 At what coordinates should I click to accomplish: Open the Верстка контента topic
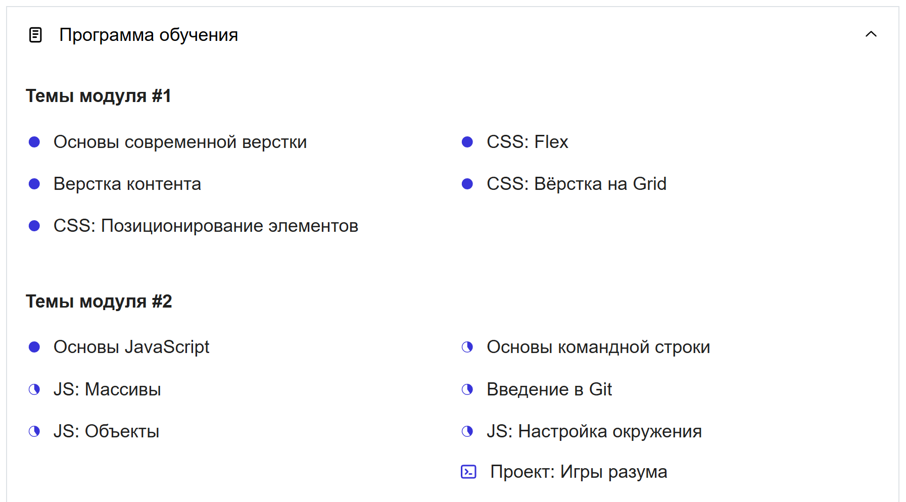tap(127, 184)
